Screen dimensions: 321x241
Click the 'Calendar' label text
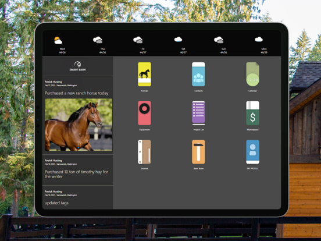click(x=252, y=91)
